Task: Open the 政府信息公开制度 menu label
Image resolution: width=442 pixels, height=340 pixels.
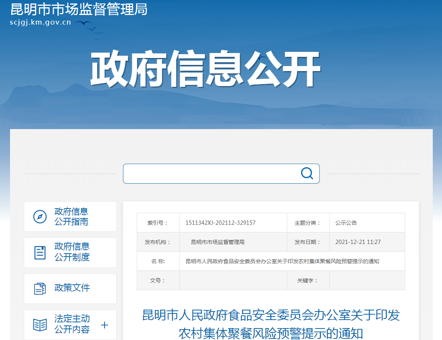Action: (72, 252)
